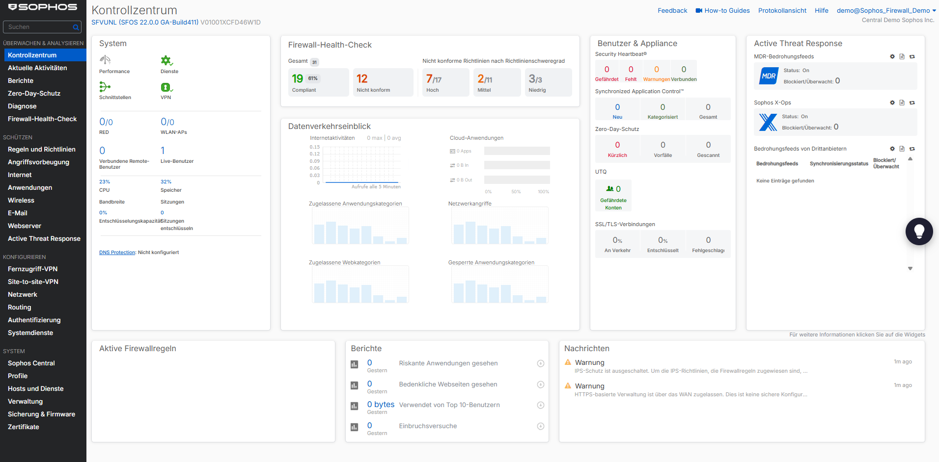Click the 3/3 Niedrig severity tile
The height and width of the screenshot is (462, 939).
point(548,82)
